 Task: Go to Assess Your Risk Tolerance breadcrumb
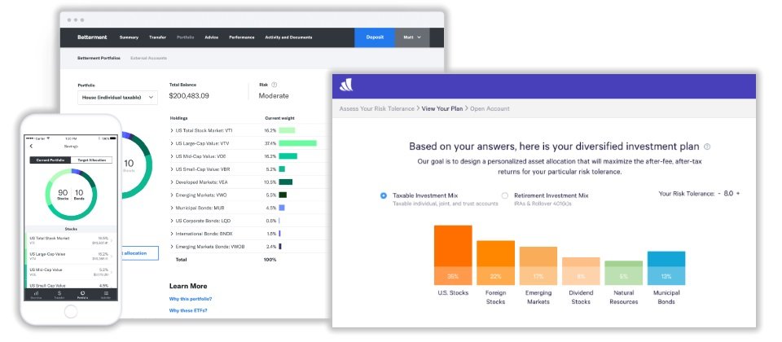[x=376, y=108]
